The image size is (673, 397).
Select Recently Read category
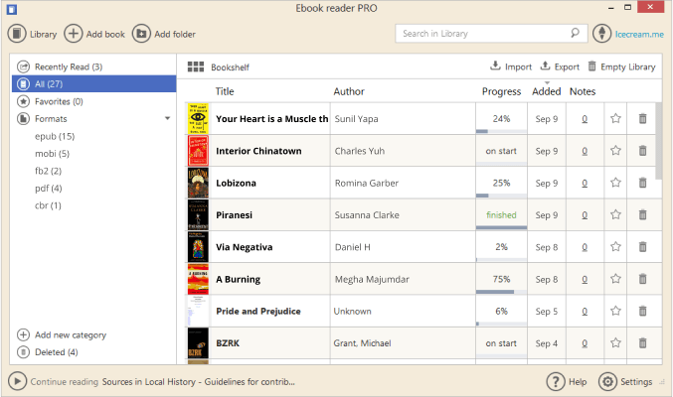point(68,66)
